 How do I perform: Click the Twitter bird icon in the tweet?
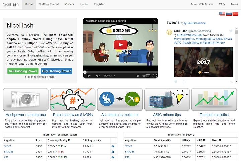click(231, 31)
